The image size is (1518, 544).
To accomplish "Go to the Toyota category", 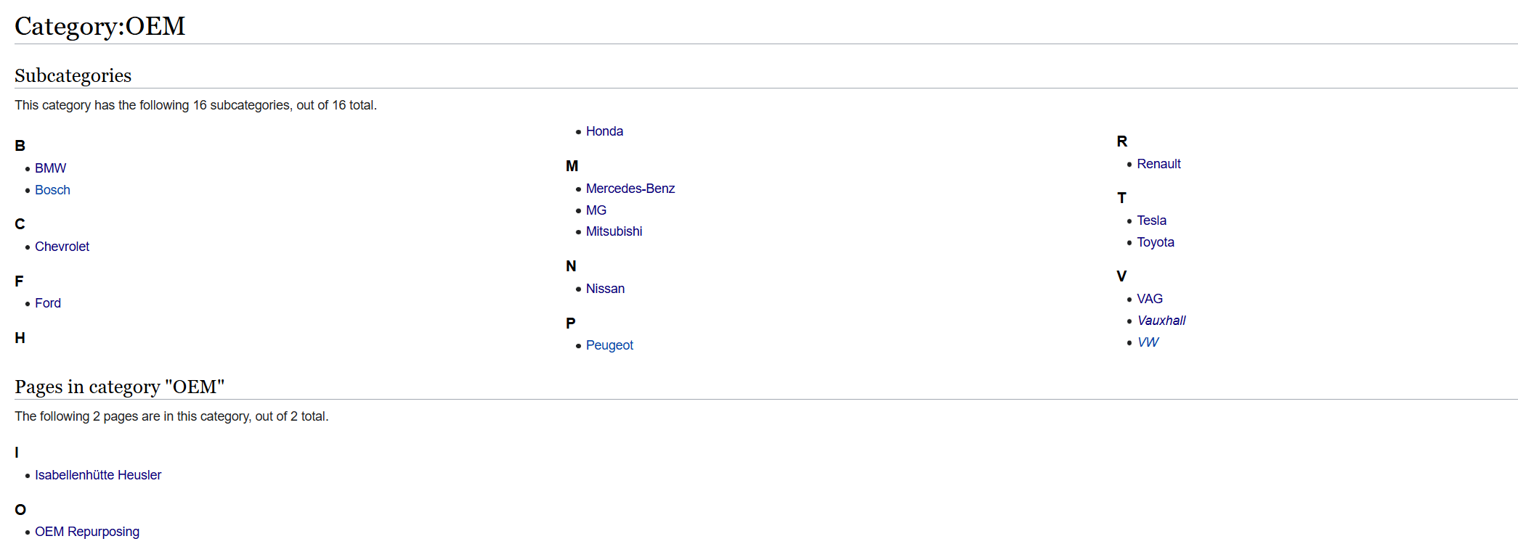I will coord(1155,242).
